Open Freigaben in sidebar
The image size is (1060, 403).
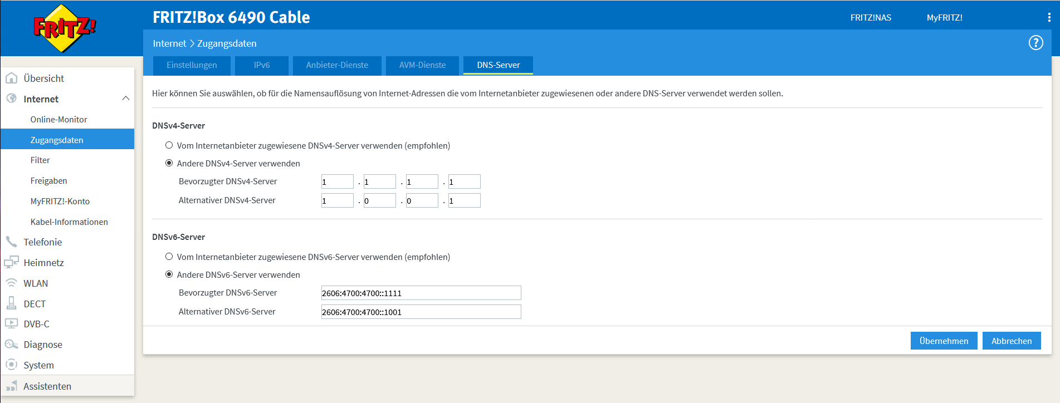pos(49,181)
